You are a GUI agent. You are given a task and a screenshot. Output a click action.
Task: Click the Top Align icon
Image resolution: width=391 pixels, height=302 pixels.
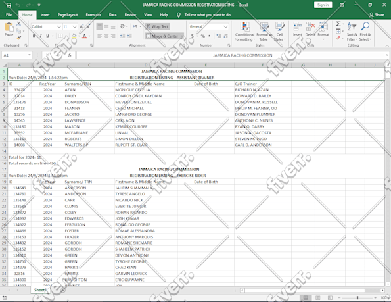coord(99,26)
